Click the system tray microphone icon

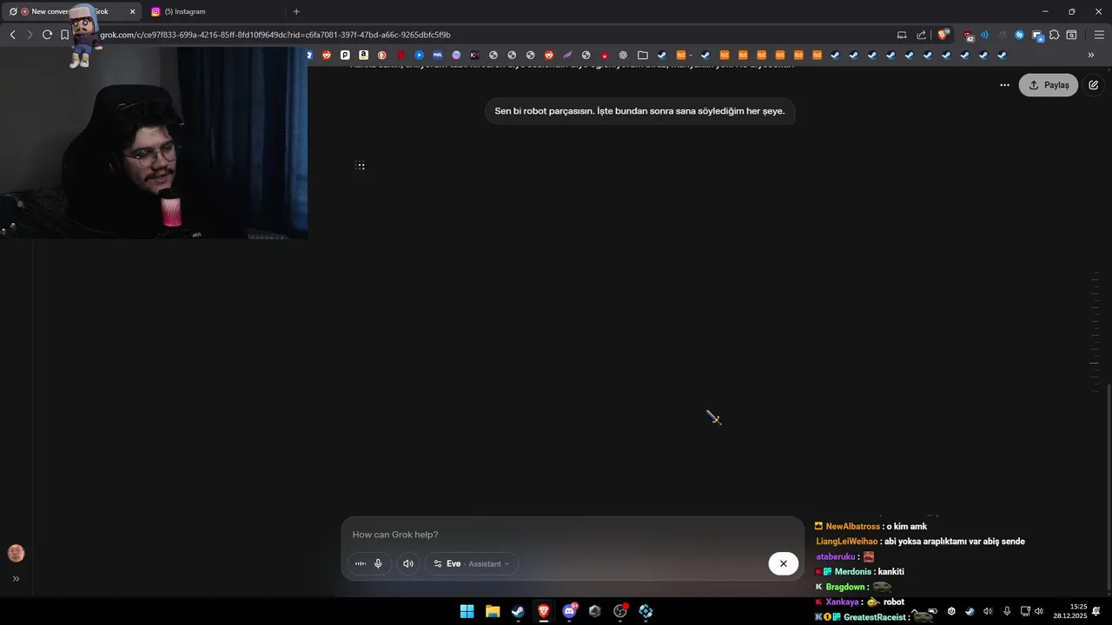tap(1007, 611)
